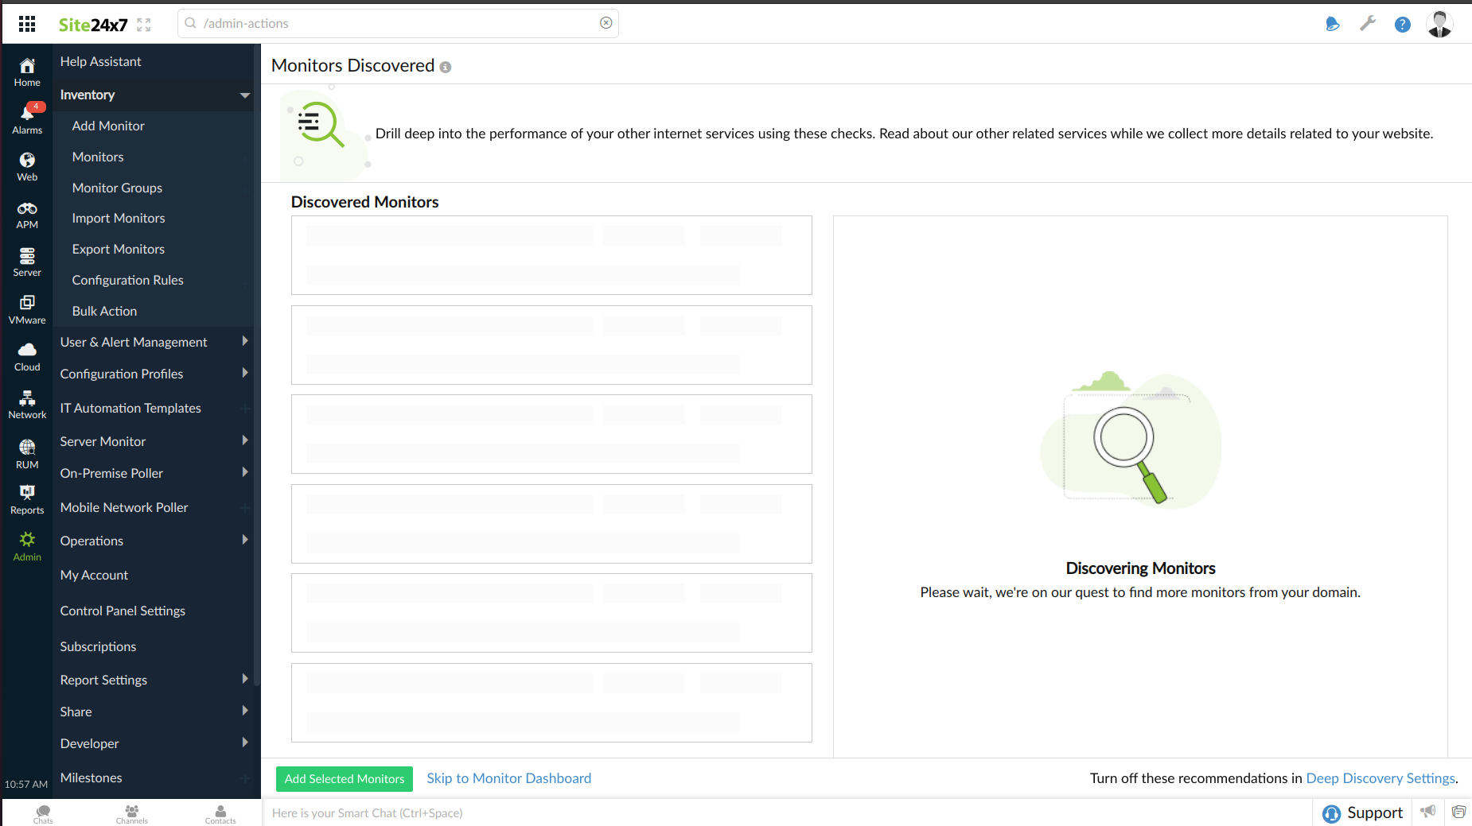Expand the Configuration Profiles submenu

click(244, 374)
